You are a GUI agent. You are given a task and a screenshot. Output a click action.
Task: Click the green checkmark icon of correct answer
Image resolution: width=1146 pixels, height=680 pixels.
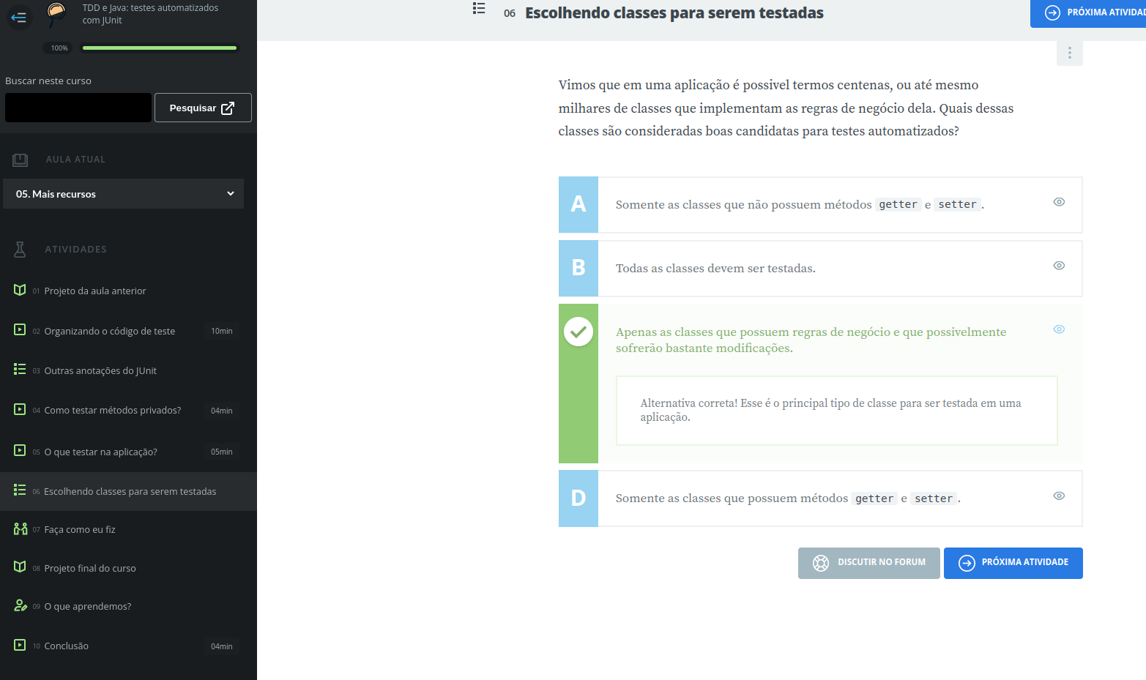coord(578,332)
